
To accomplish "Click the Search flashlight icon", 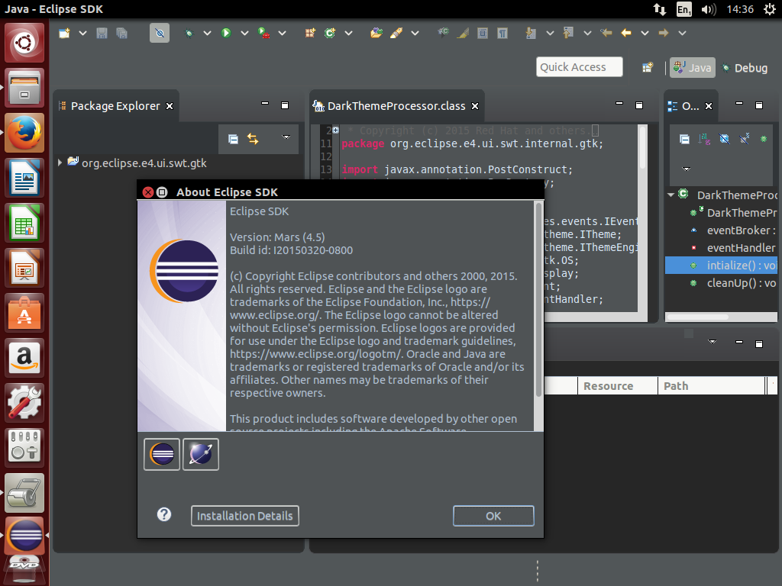I will click(396, 33).
